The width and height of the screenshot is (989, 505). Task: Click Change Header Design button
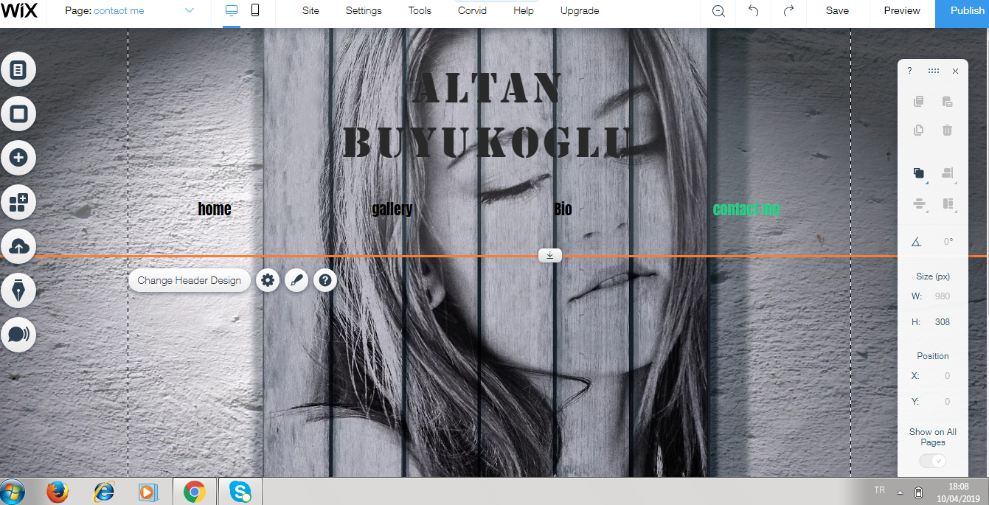(x=190, y=280)
